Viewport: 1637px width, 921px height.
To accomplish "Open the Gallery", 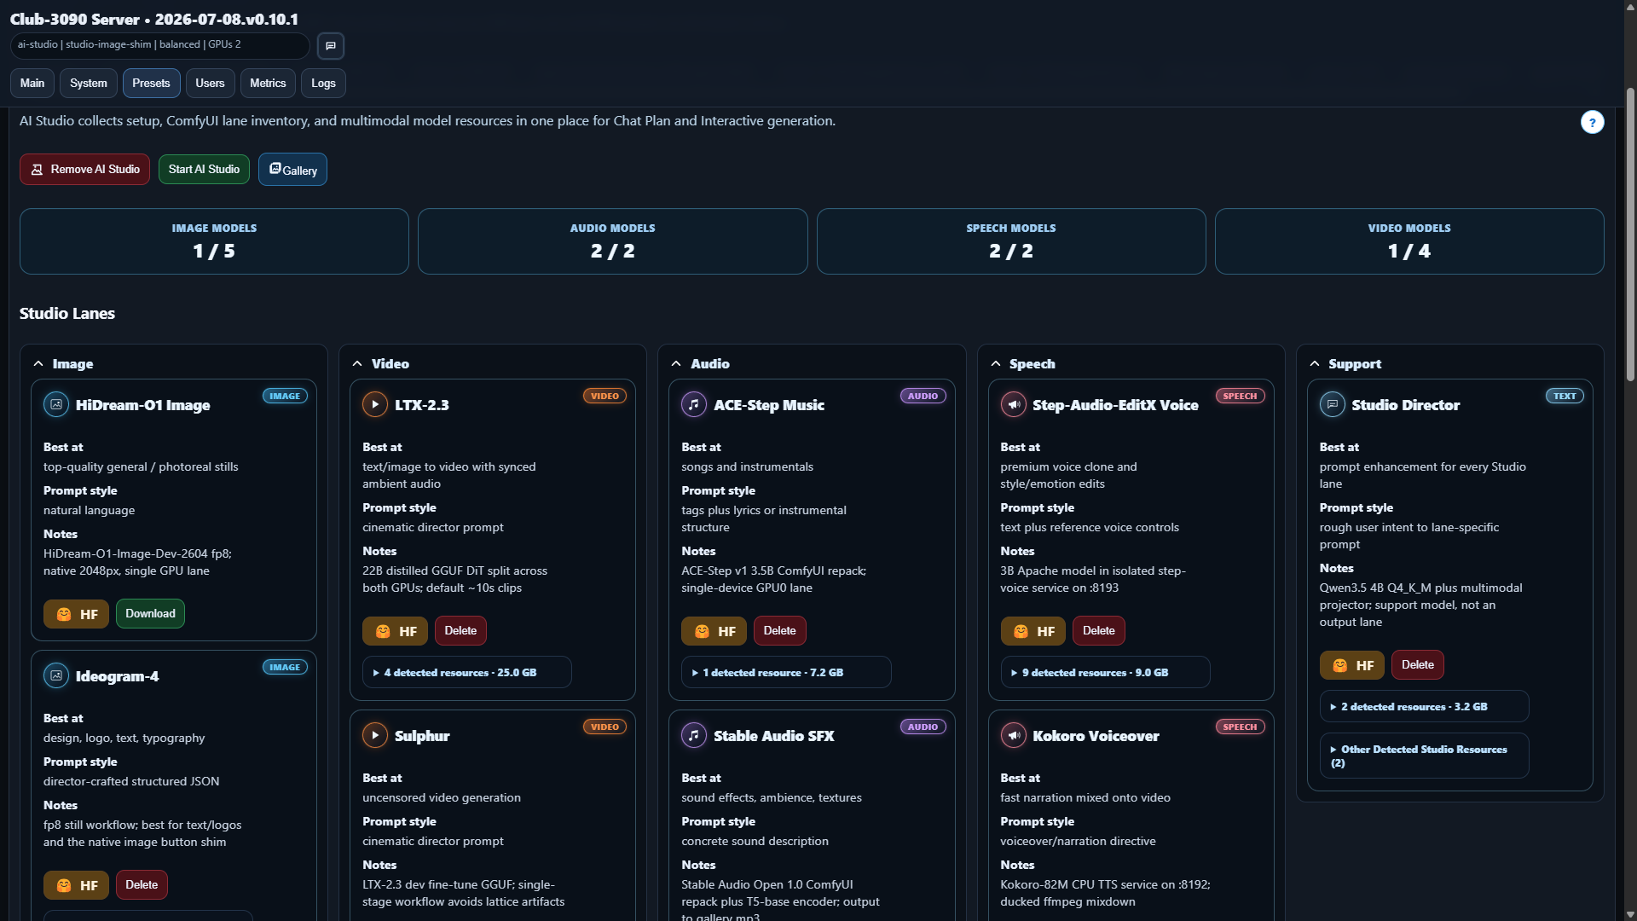I will [292, 170].
